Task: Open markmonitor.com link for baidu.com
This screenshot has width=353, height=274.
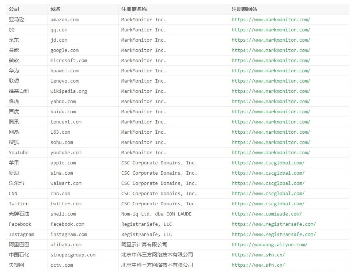Action: tap(271, 112)
